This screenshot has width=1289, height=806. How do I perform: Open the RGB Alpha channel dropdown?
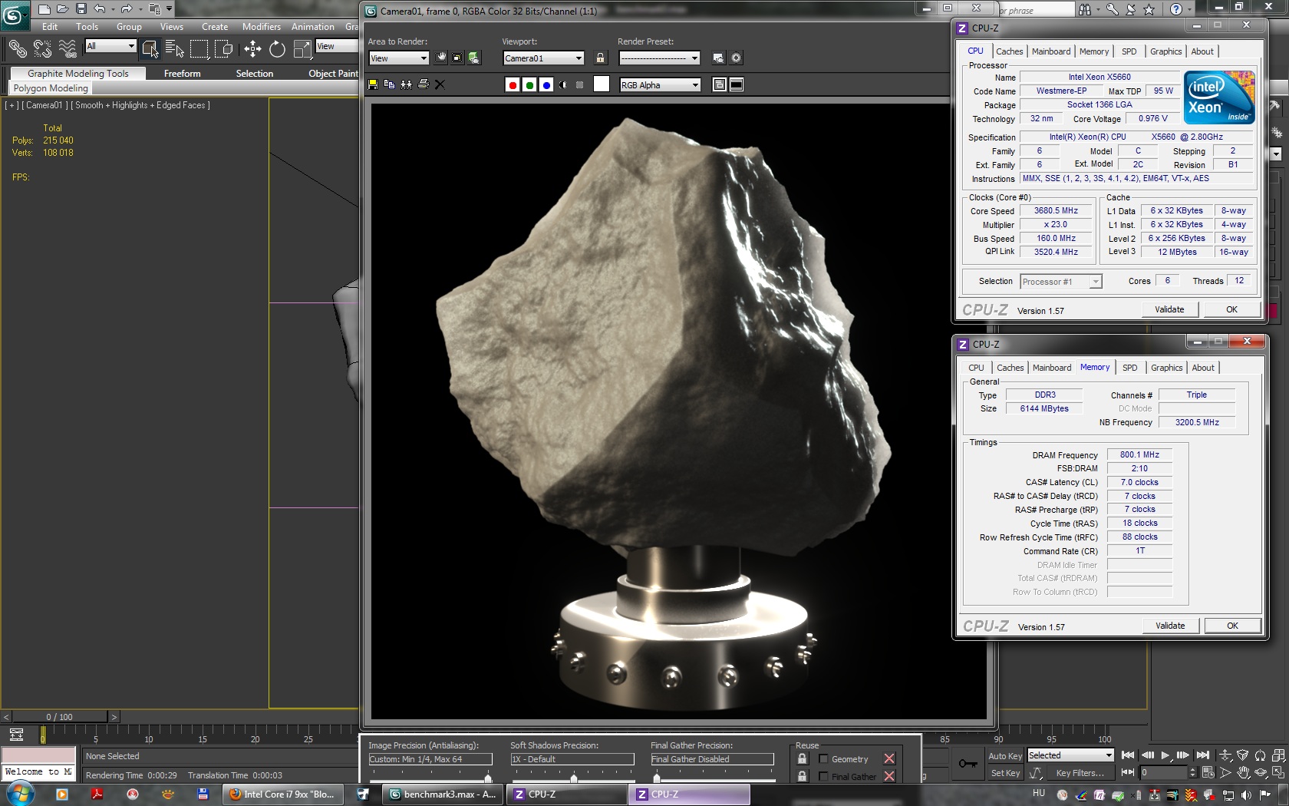pyautogui.click(x=660, y=85)
